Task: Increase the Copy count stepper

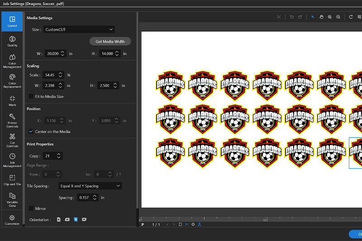Action: tap(59, 154)
